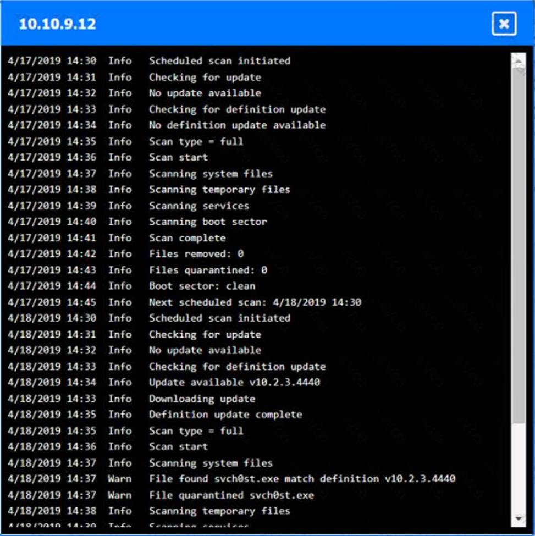Close the 10.10.9.12 log window
This screenshot has width=535, height=536.
click(504, 24)
